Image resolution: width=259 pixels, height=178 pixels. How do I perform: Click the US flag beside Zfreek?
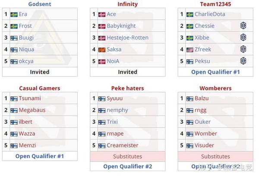(x=190, y=50)
